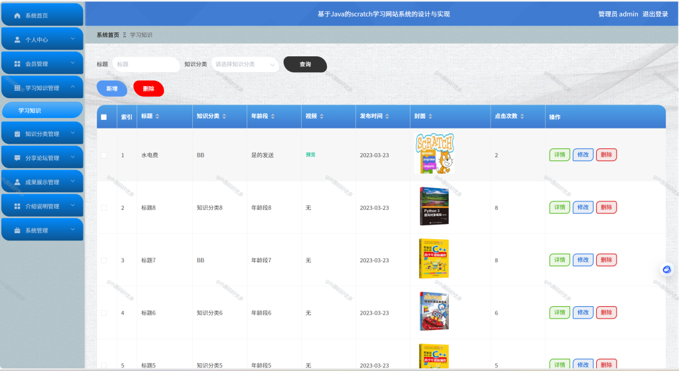Sort by 点击次数 column arrows
The width and height of the screenshot is (679, 371).
(x=523, y=117)
